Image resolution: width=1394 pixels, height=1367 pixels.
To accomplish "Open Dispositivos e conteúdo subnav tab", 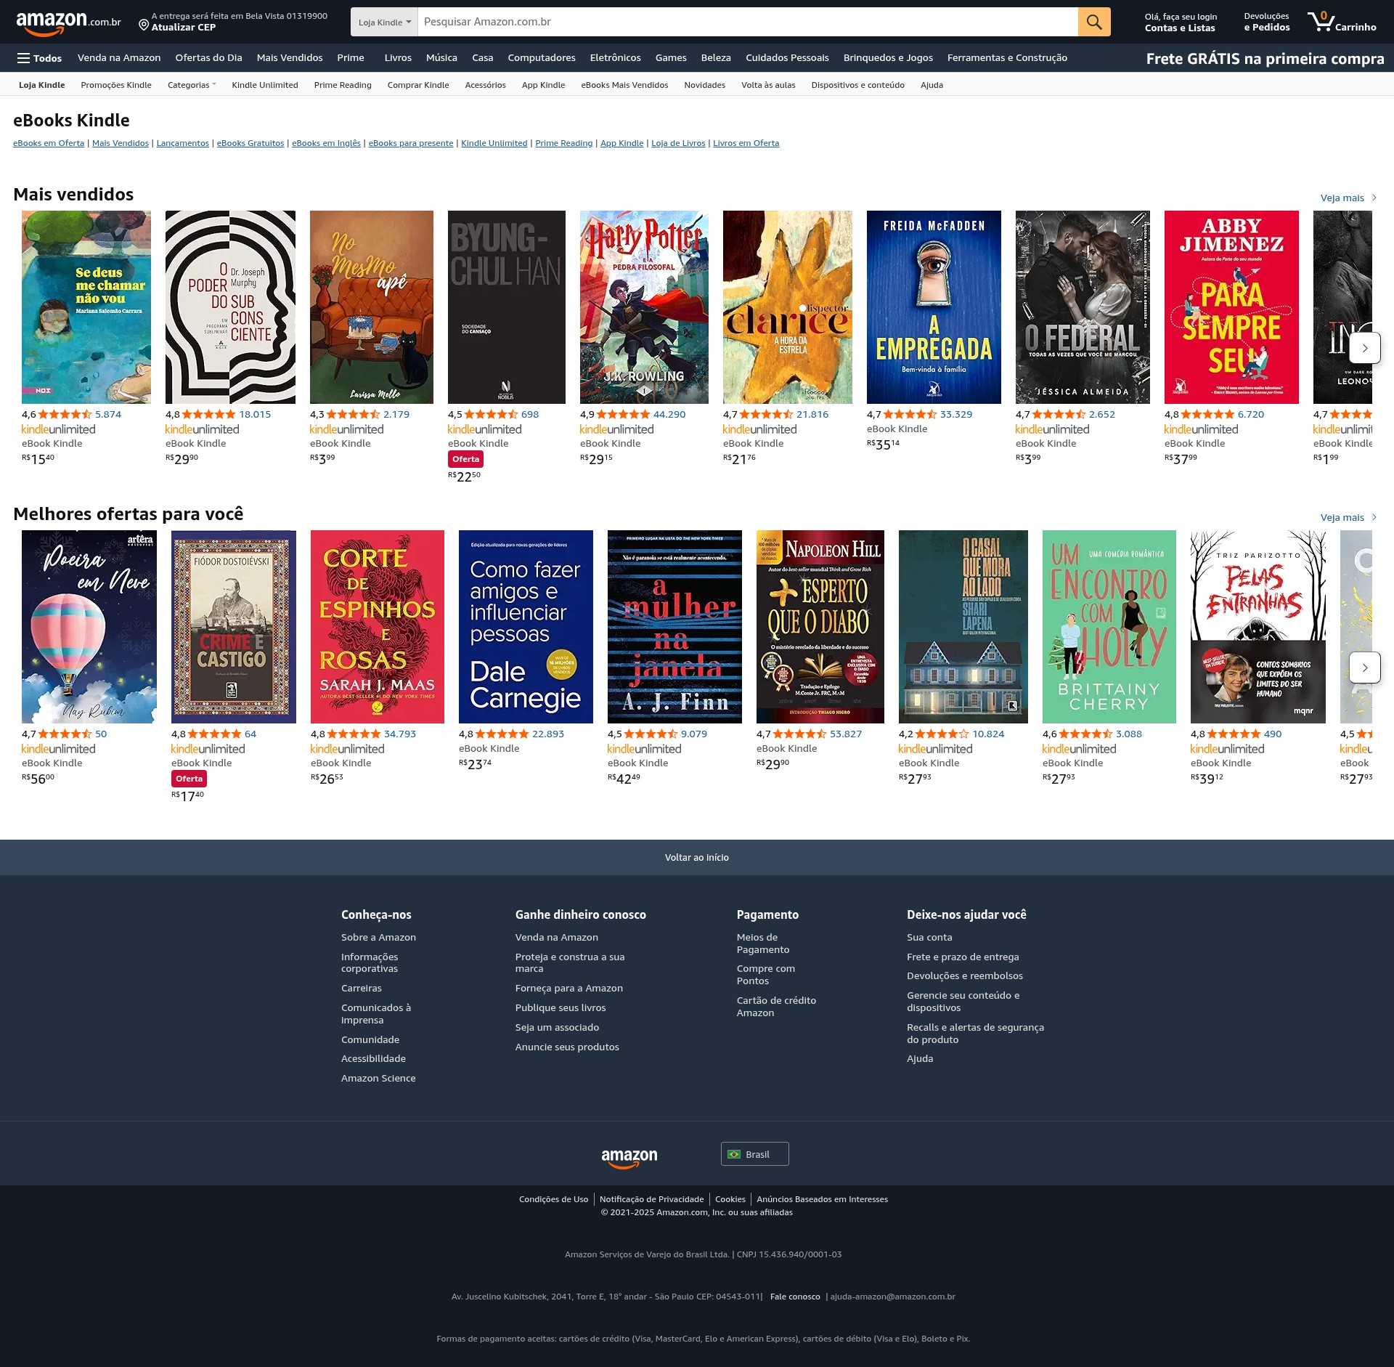I will 857,85.
